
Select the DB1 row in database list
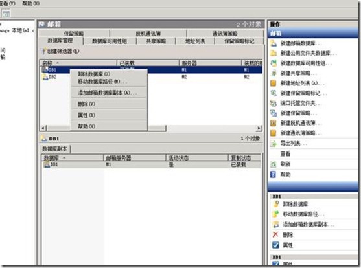tap(152, 70)
